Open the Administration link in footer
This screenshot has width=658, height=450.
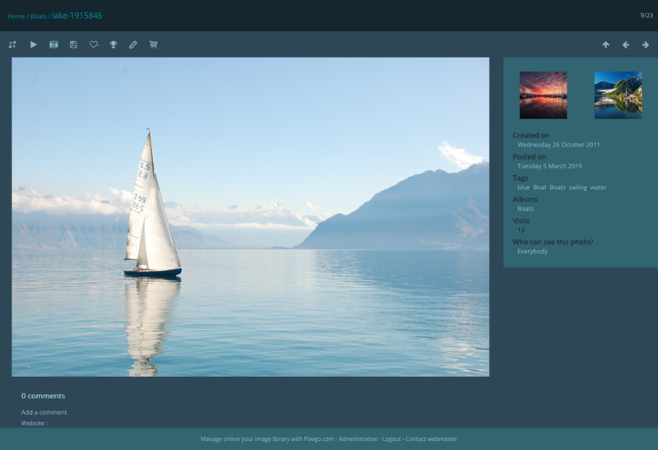tap(358, 439)
